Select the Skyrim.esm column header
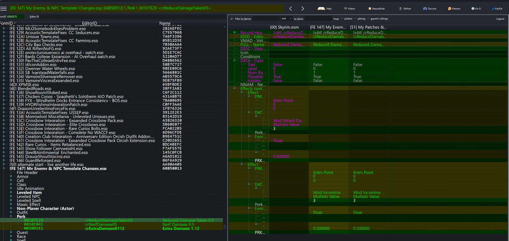Viewport: 509px width, 241px height. (284, 27)
